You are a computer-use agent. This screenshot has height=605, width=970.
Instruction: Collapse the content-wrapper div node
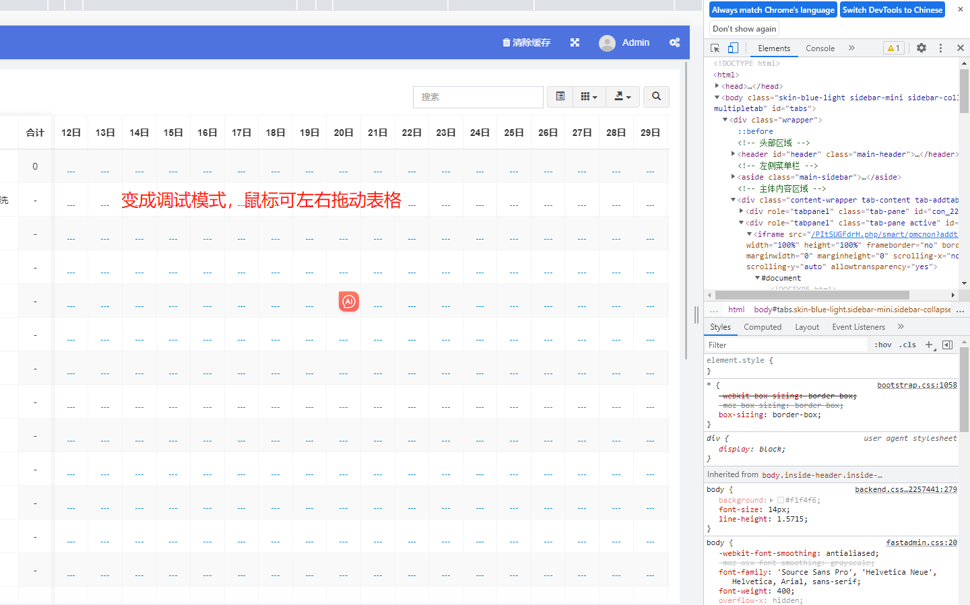pyautogui.click(x=734, y=200)
